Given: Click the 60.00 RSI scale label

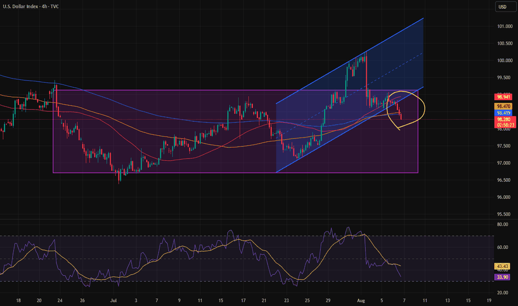Looking at the screenshot, I should (x=502, y=247).
